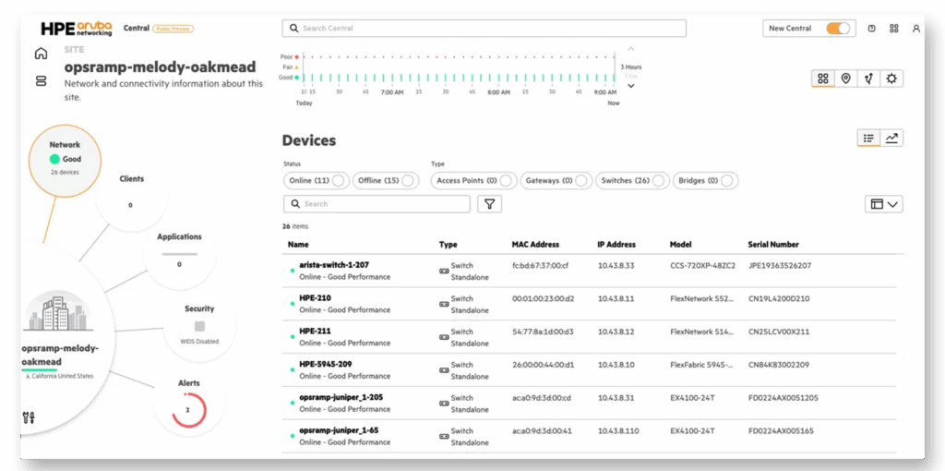Toggle the Offline (15) status filter
The height and width of the screenshot is (471, 945).
coord(386,180)
